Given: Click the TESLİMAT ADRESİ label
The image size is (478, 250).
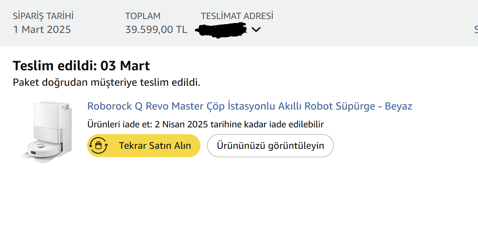Looking at the screenshot, I should point(237,16).
